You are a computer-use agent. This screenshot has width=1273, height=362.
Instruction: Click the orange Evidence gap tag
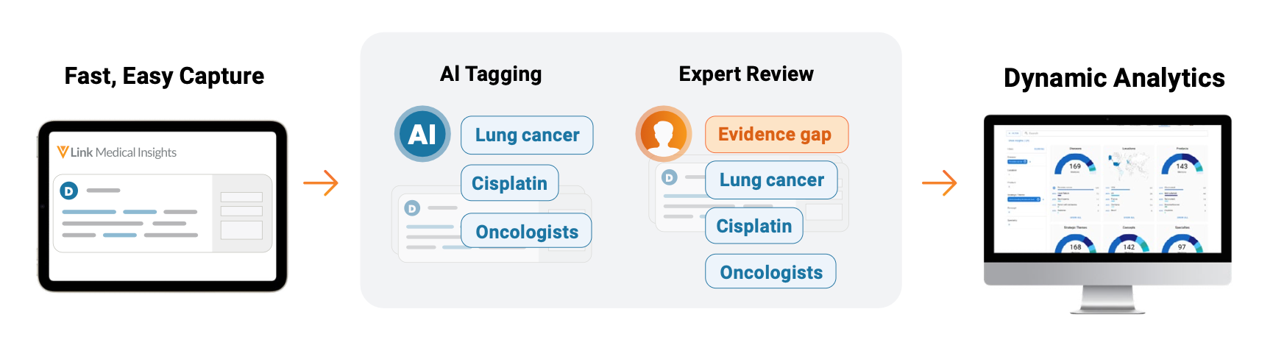tap(776, 135)
